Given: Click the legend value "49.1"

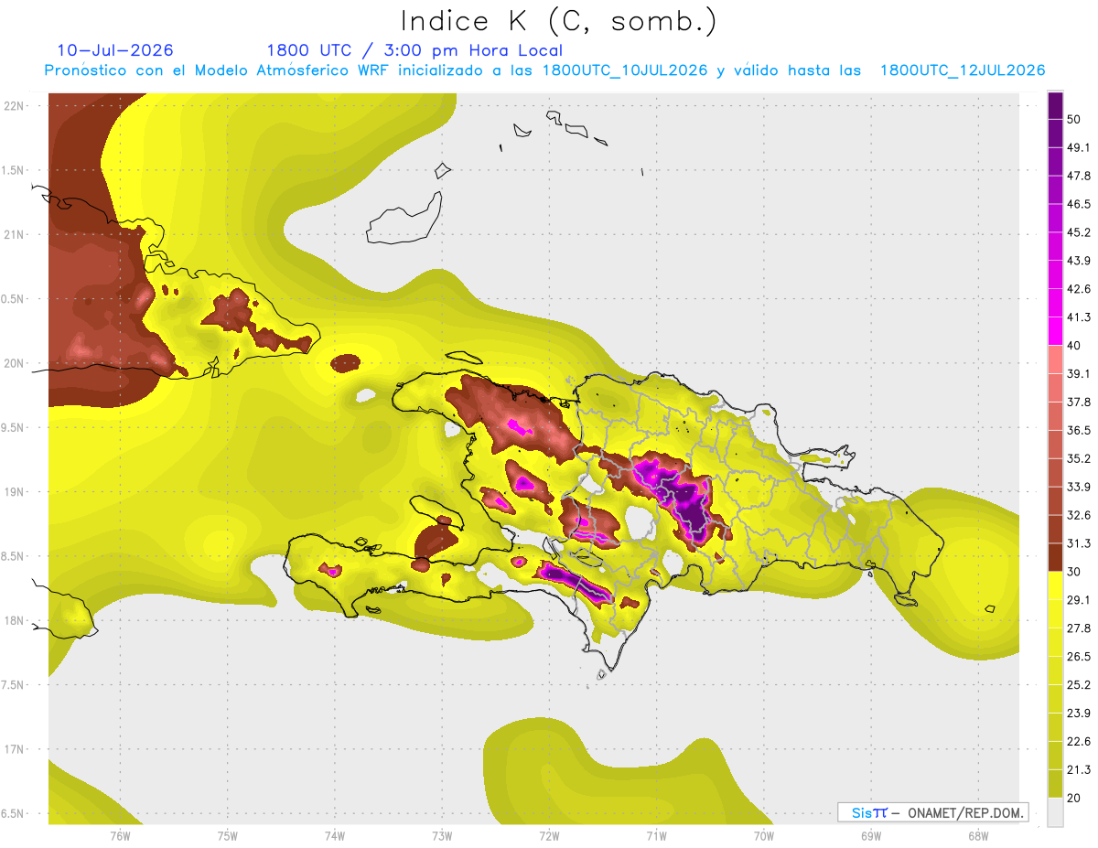Looking at the screenshot, I should pyautogui.click(x=1079, y=148).
